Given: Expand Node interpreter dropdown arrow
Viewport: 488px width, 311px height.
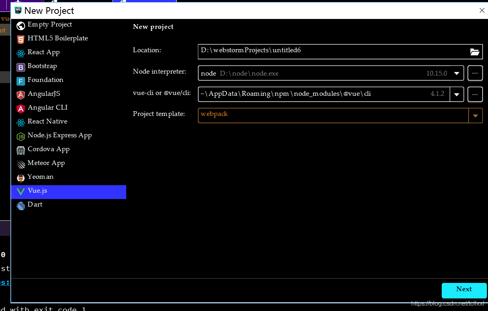Looking at the screenshot, I should click(x=457, y=74).
